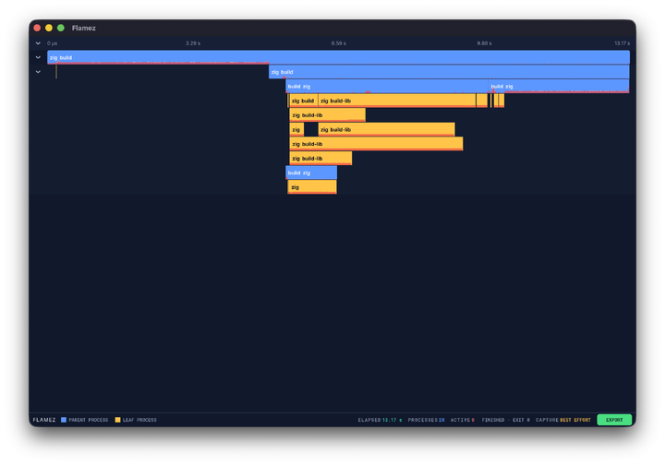This screenshot has width=665, height=465.
Task: Click the 6.59 s ruler mark
Action: click(338, 43)
